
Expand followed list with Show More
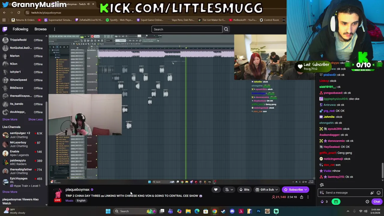point(10,119)
